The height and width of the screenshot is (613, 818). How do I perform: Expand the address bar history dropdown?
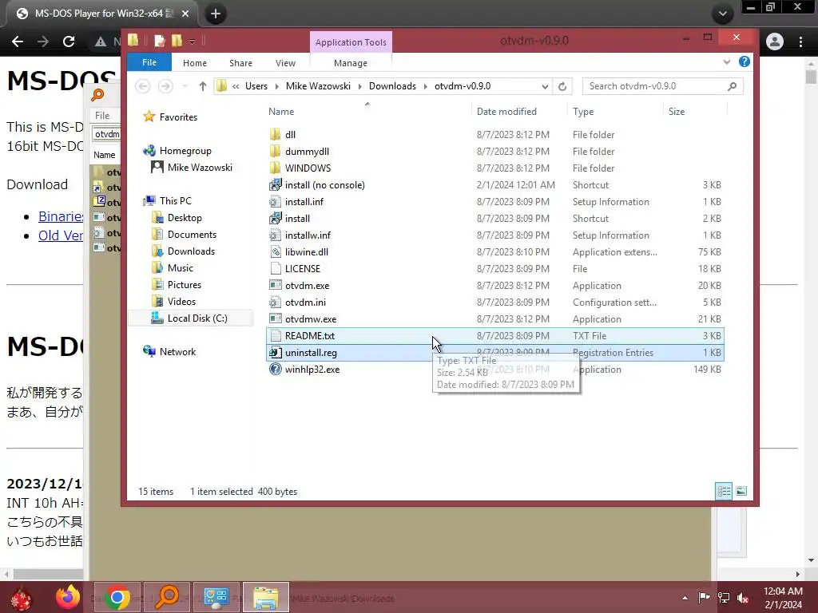(545, 86)
